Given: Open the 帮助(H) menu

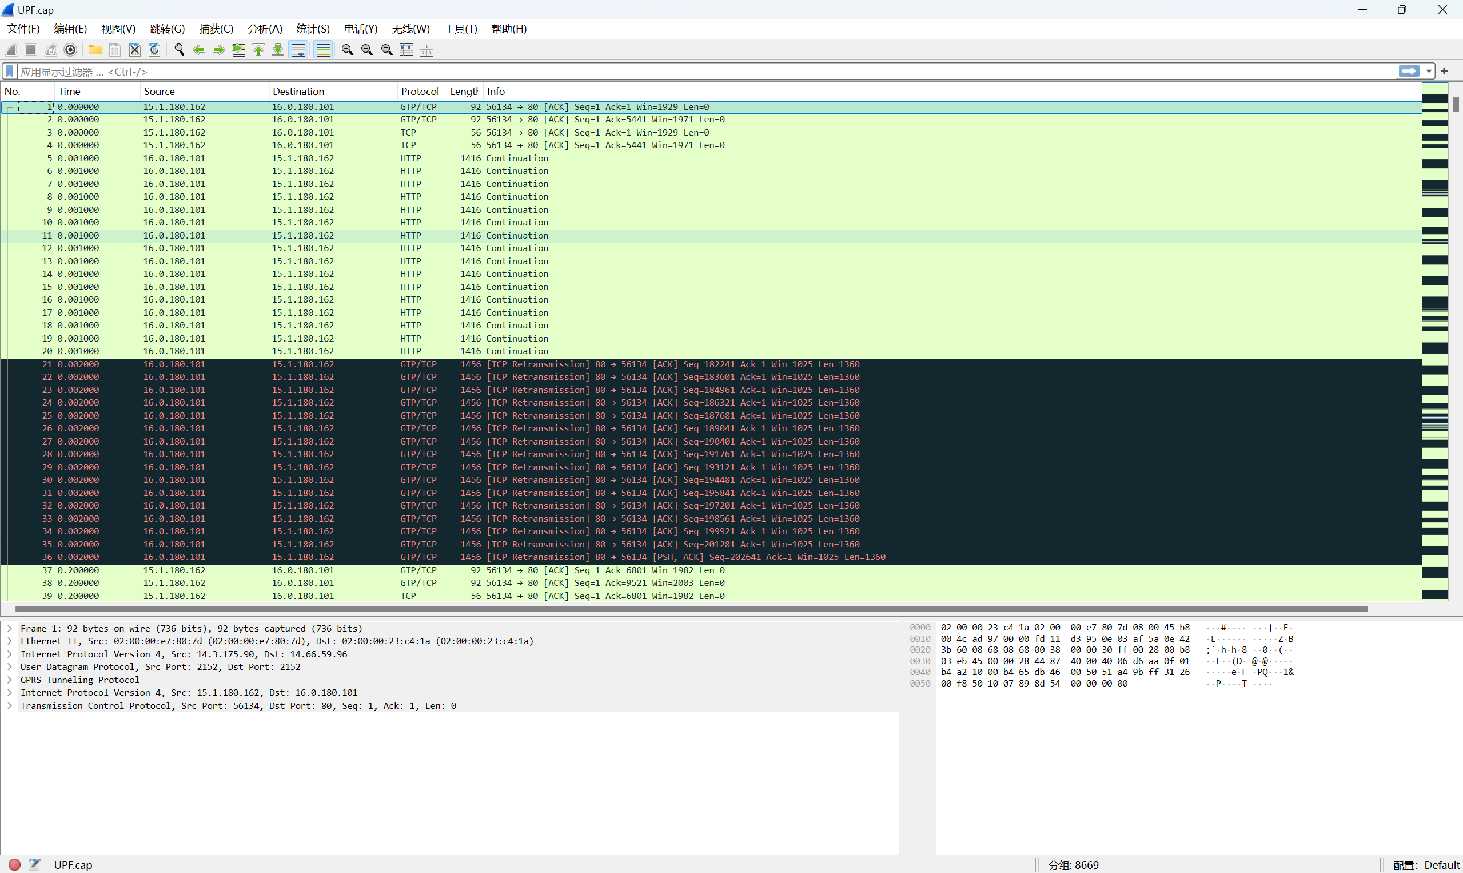Looking at the screenshot, I should point(508,29).
